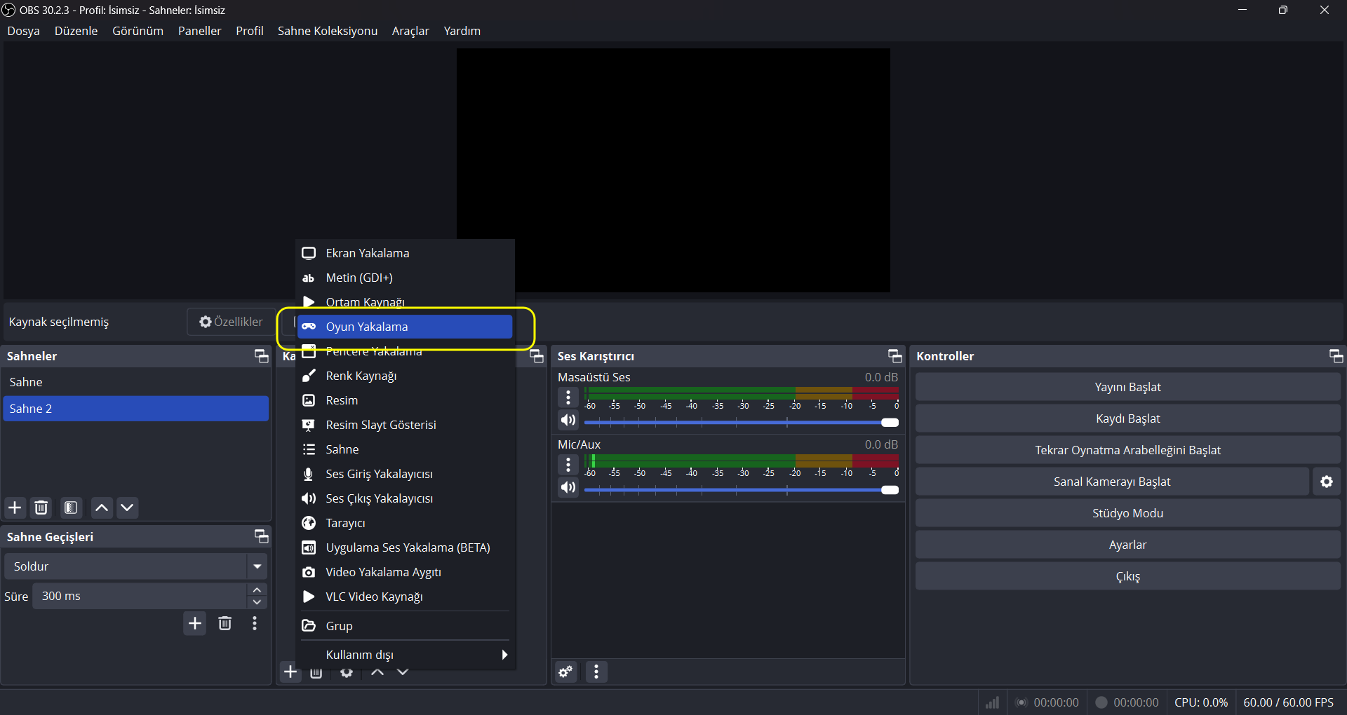Viewport: 1347px width, 715px height.
Task: Adjust Mic/Aux volume slider
Action: click(742, 490)
